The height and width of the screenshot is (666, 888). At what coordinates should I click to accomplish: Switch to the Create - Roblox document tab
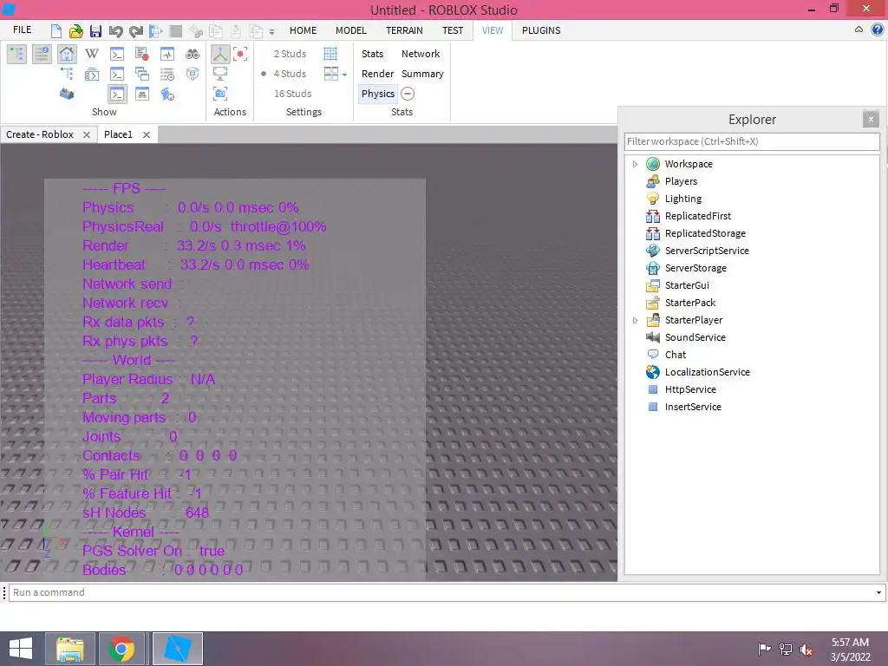[40, 134]
